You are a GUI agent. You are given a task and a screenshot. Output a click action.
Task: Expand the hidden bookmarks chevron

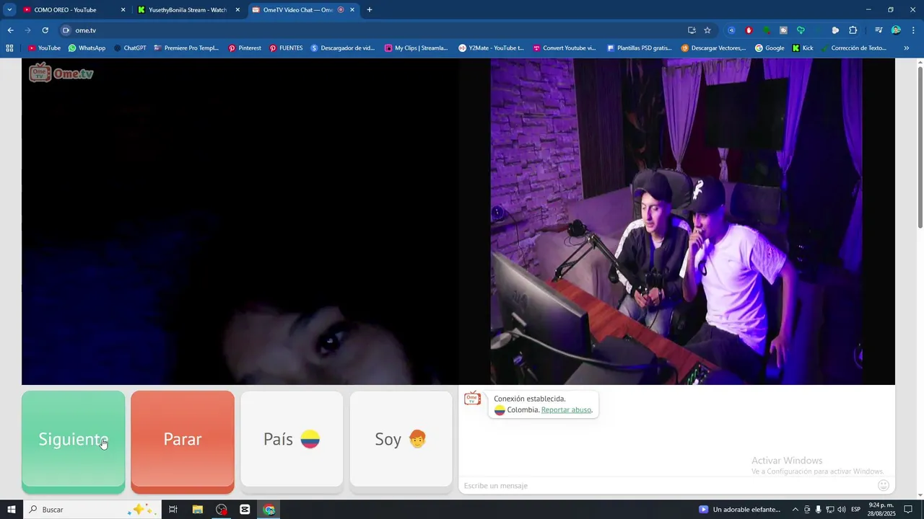pos(907,48)
